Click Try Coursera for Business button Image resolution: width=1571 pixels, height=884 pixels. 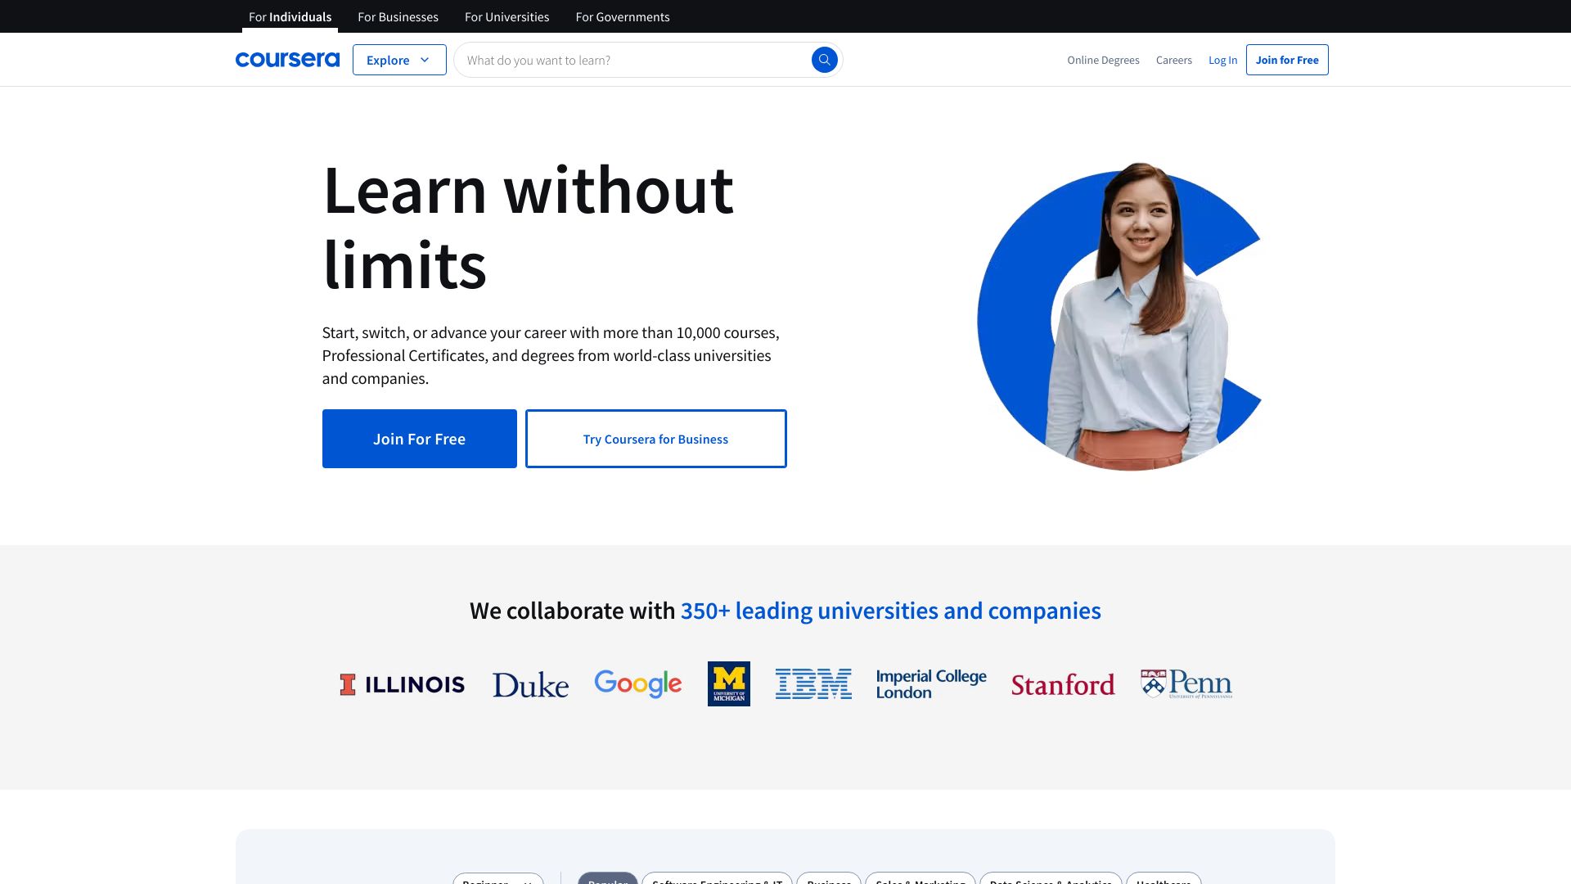pyautogui.click(x=656, y=439)
